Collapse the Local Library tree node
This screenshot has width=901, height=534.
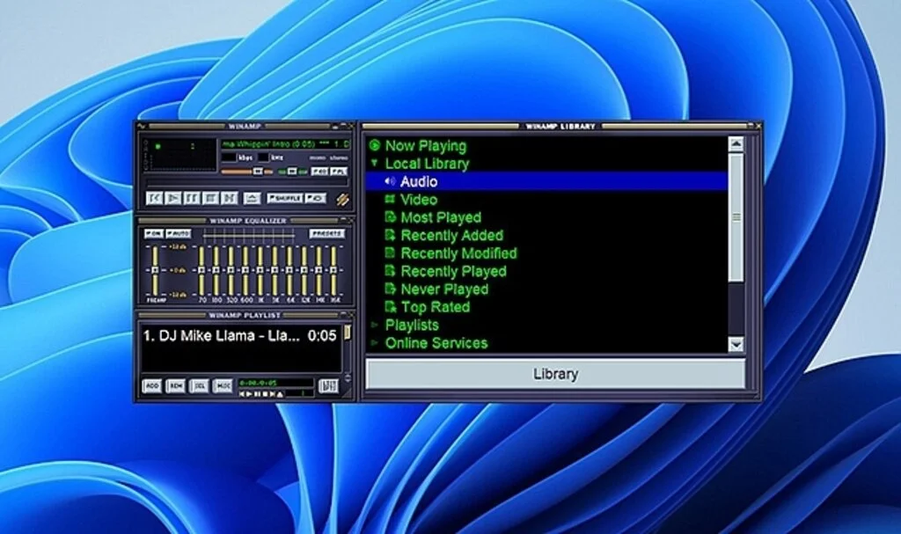point(375,164)
